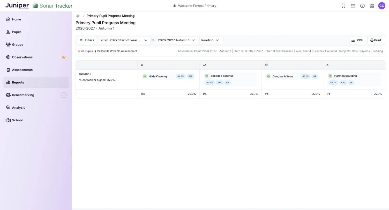
Task: Expand the Benchmarking submenu chevron
Action: 64,95
